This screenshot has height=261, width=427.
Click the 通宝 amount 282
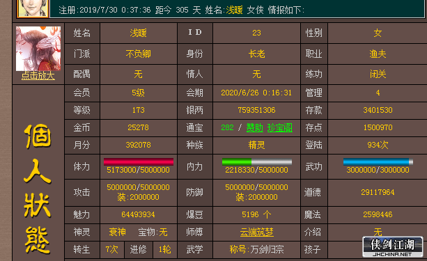point(227,127)
